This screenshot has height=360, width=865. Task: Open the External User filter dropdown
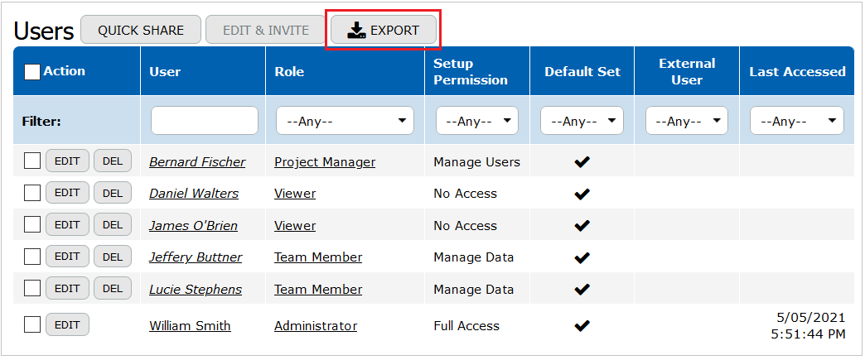click(687, 121)
